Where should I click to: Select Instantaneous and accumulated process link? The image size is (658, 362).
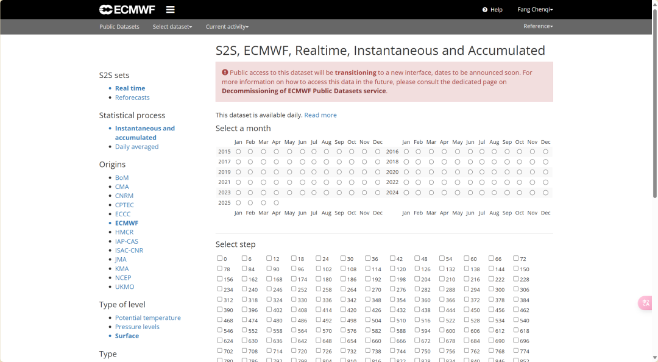coord(145,133)
